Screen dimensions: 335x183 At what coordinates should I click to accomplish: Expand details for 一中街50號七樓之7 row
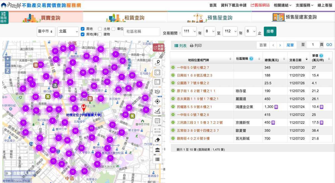coord(173,68)
